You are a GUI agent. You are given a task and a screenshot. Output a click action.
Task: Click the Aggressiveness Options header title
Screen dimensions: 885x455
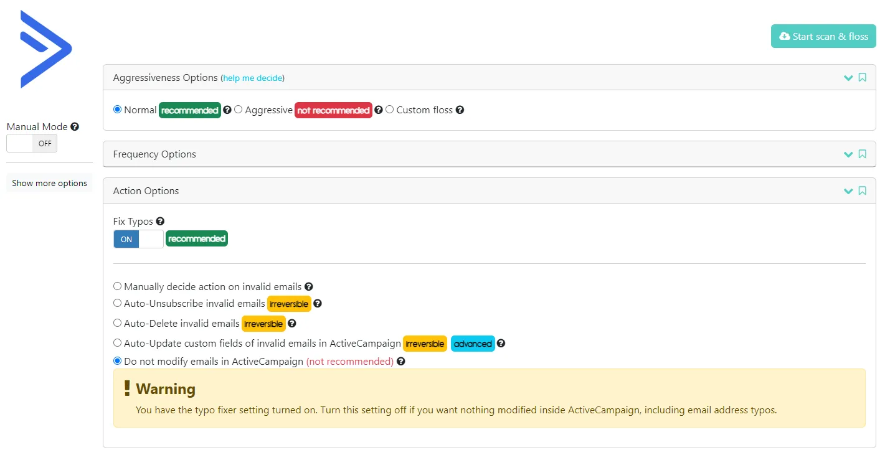pyautogui.click(x=166, y=78)
